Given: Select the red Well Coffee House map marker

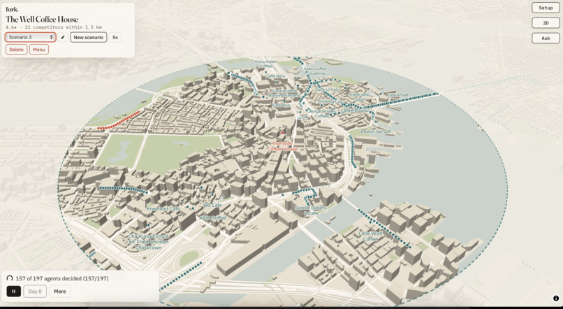Looking at the screenshot, I should (282, 133).
